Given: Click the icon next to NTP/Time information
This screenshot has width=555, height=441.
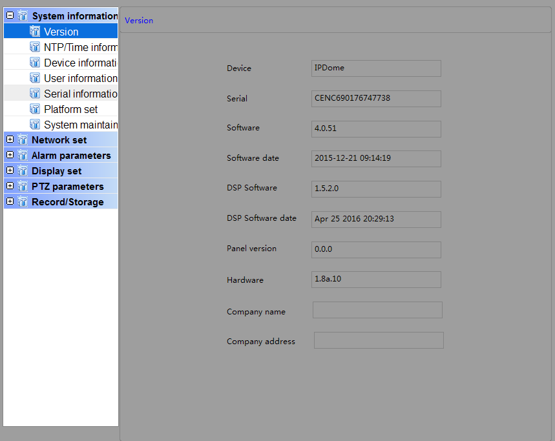Looking at the screenshot, I should (35, 47).
